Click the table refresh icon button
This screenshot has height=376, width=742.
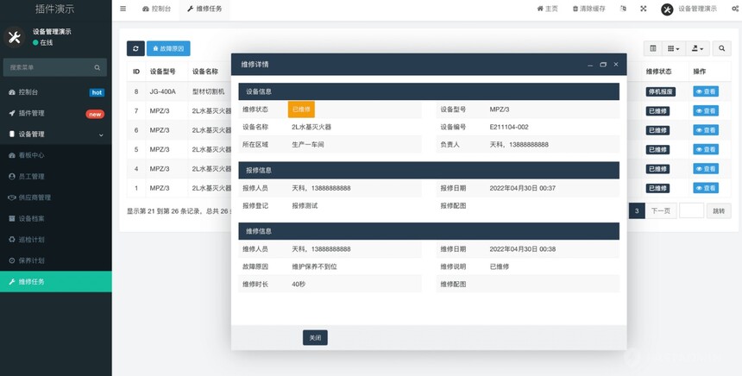pyautogui.click(x=135, y=48)
